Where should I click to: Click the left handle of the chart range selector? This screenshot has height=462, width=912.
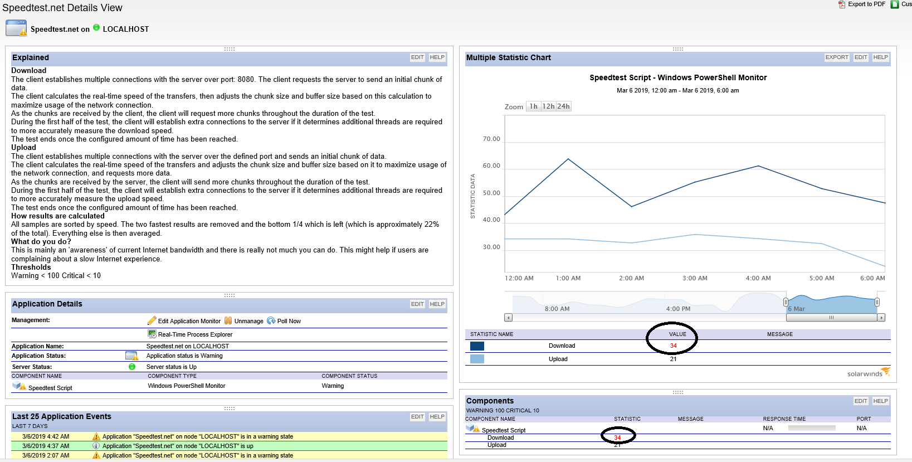point(786,302)
